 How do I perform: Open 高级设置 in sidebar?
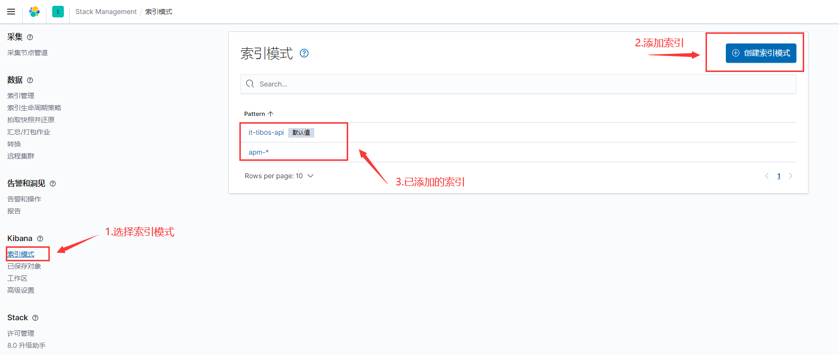pos(21,290)
